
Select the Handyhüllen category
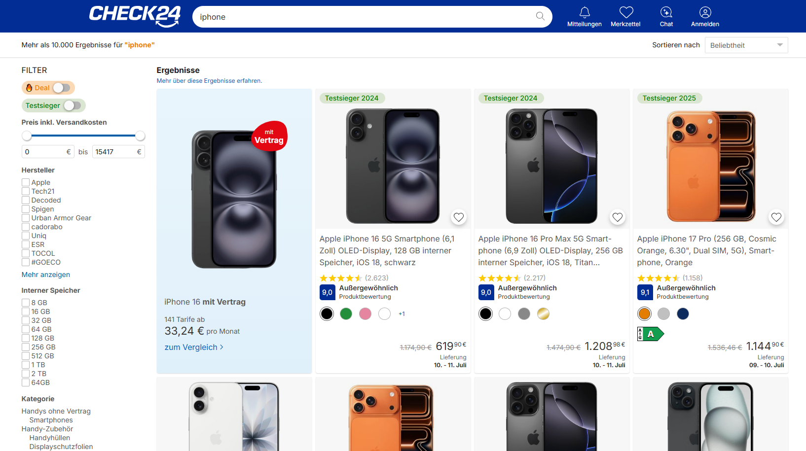coord(50,438)
